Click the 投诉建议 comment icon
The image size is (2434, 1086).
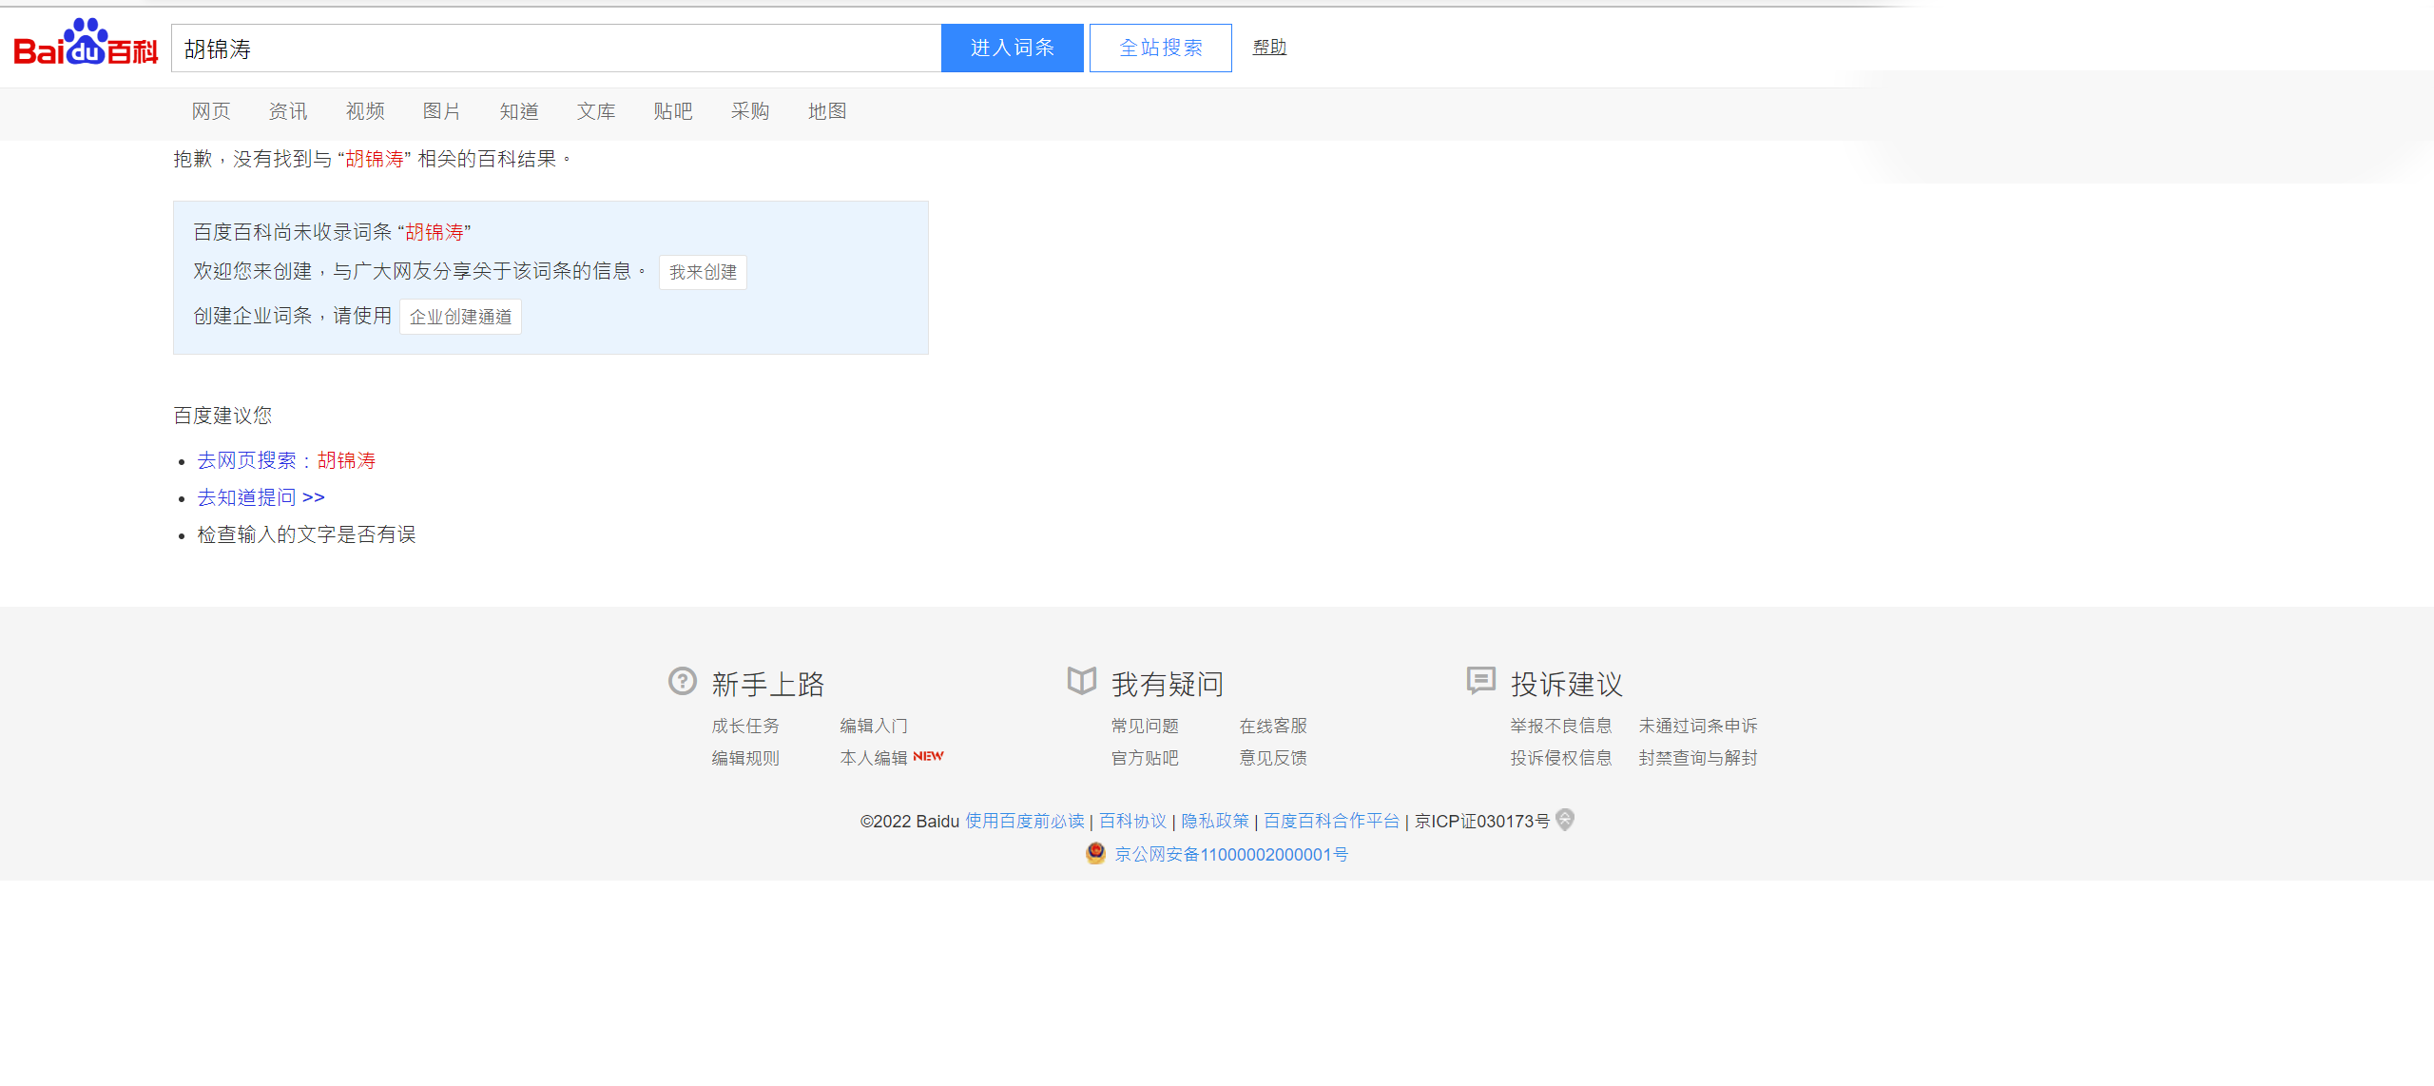point(1481,681)
